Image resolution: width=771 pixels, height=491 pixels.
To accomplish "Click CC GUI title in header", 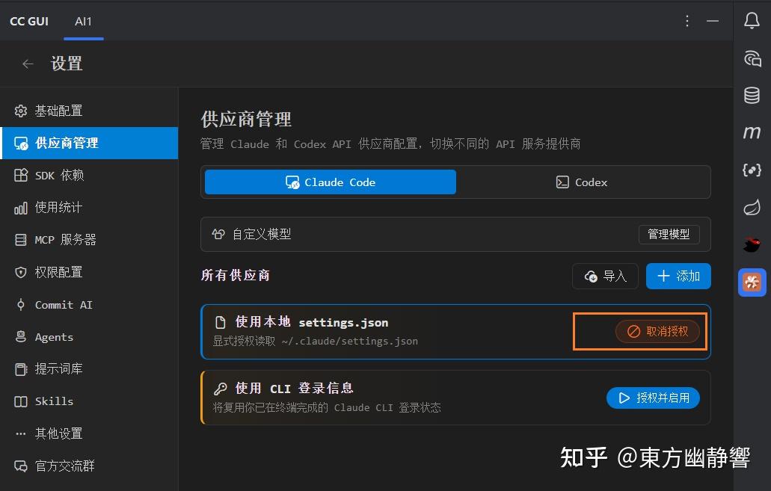I will coord(29,22).
